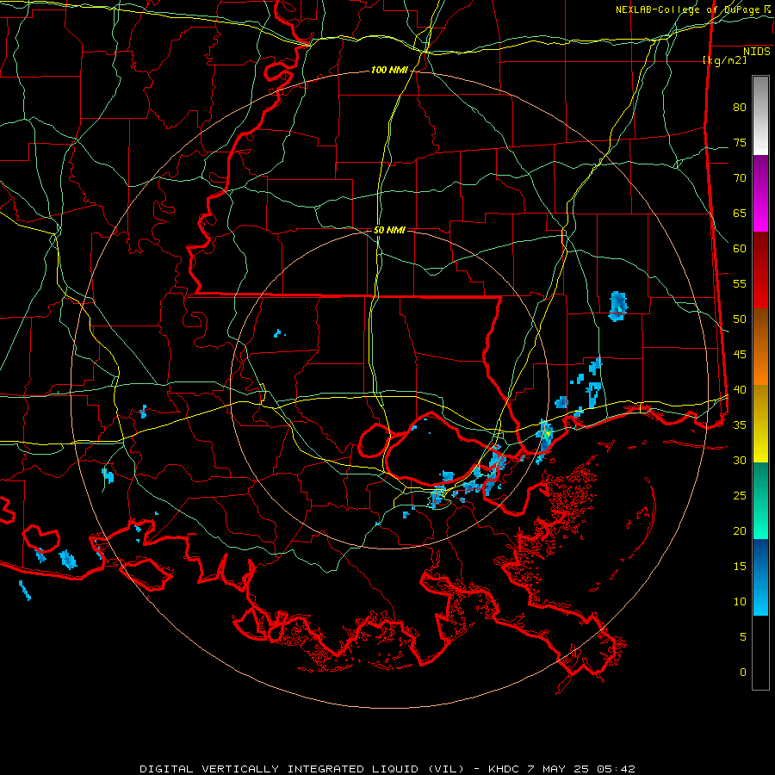
Task: Click the 15 value on the color scale
Action: [x=740, y=567]
